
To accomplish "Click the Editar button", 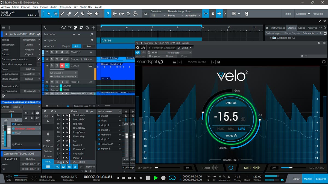I will (x=296, y=179).
